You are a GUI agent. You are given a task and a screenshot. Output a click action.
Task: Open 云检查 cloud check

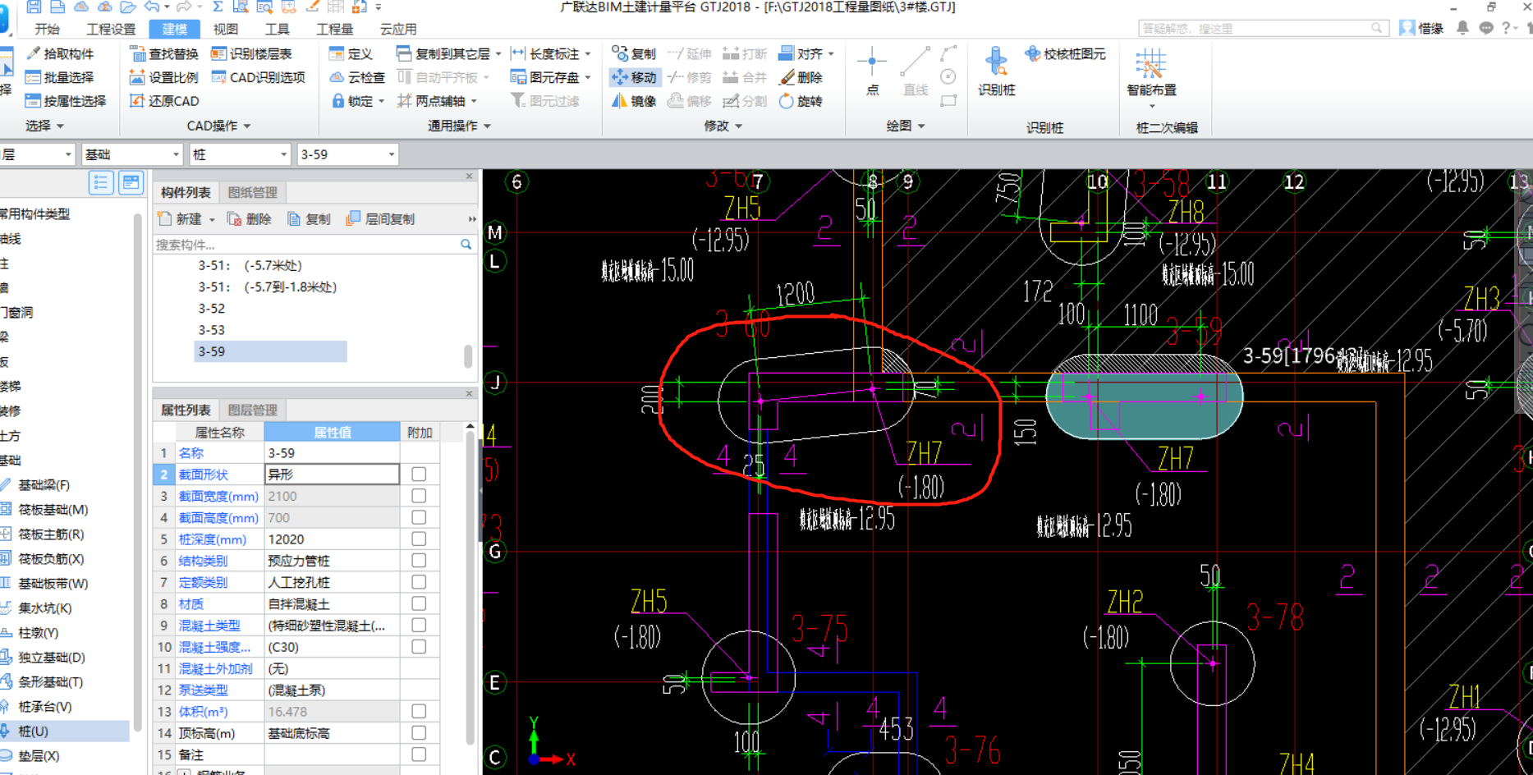click(x=357, y=77)
